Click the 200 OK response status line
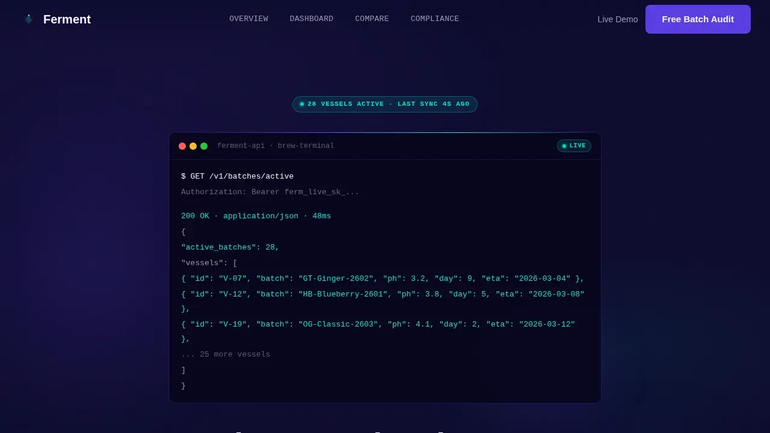Viewport: 770px width, 433px height. (256, 216)
